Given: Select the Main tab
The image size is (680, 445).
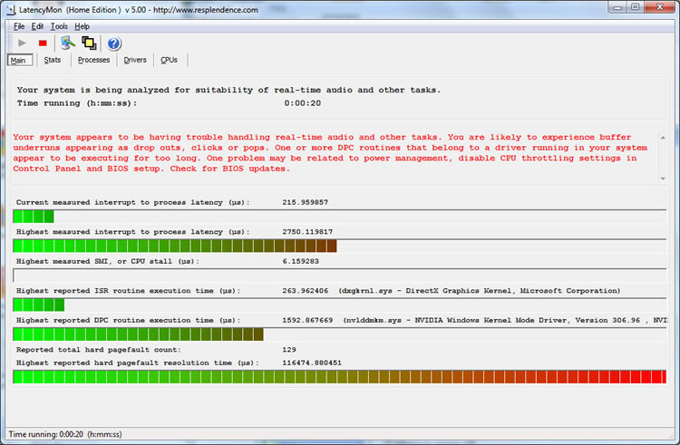Looking at the screenshot, I should pyautogui.click(x=19, y=60).
